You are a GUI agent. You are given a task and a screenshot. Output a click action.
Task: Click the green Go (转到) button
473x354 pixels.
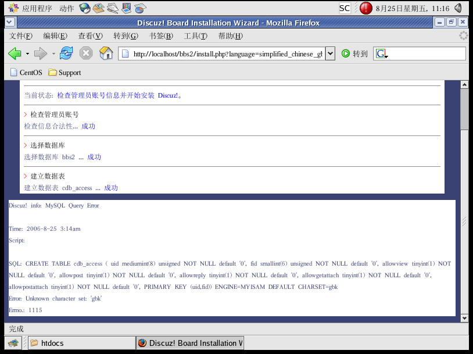point(354,53)
